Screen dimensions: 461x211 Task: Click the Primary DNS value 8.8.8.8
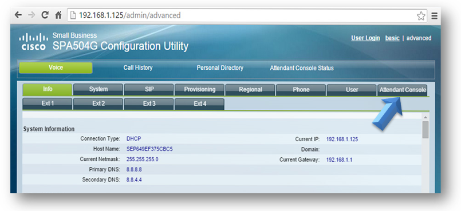click(134, 169)
